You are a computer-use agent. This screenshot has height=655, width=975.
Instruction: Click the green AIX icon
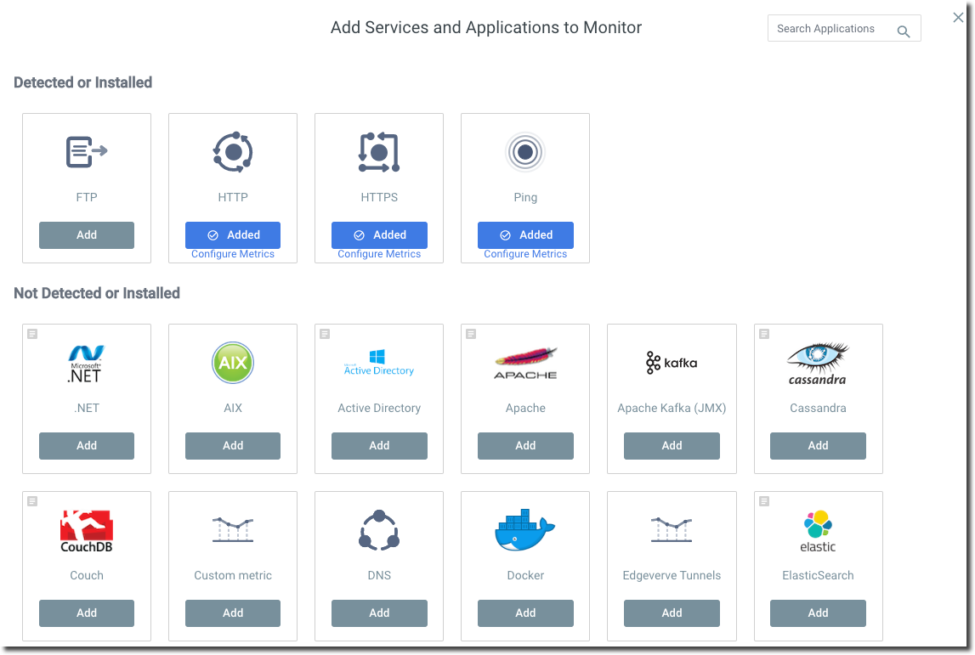[x=232, y=363]
